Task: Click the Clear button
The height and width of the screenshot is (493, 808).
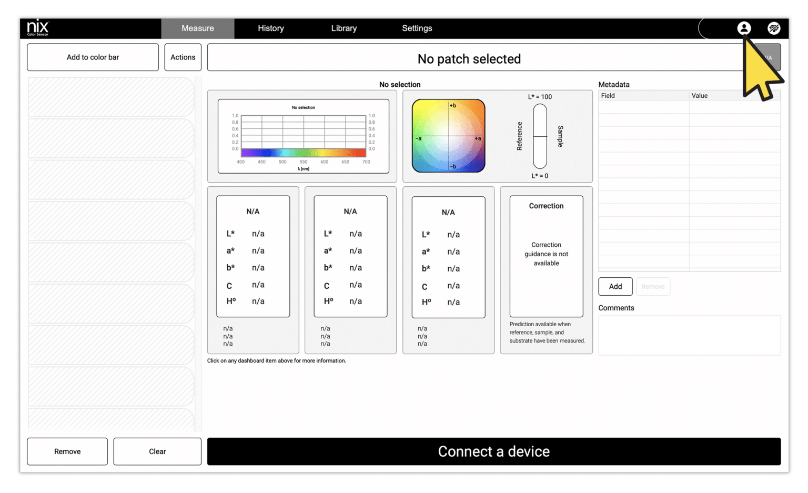Action: (157, 451)
